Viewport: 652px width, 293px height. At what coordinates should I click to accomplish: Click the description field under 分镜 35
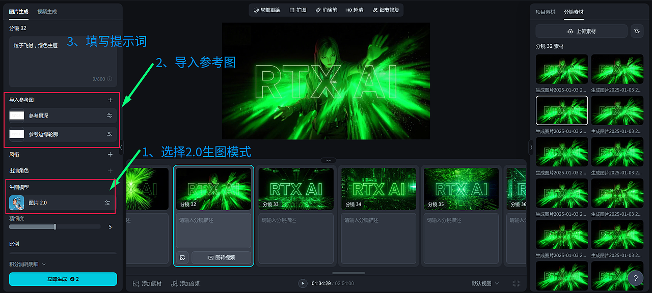pos(461,238)
